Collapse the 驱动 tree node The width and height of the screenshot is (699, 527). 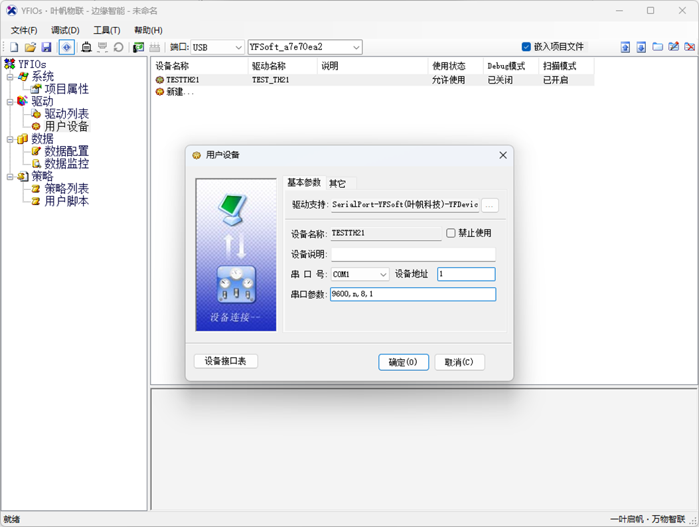pos(10,102)
